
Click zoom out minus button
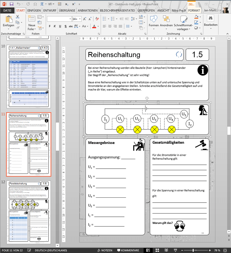click(182, 250)
